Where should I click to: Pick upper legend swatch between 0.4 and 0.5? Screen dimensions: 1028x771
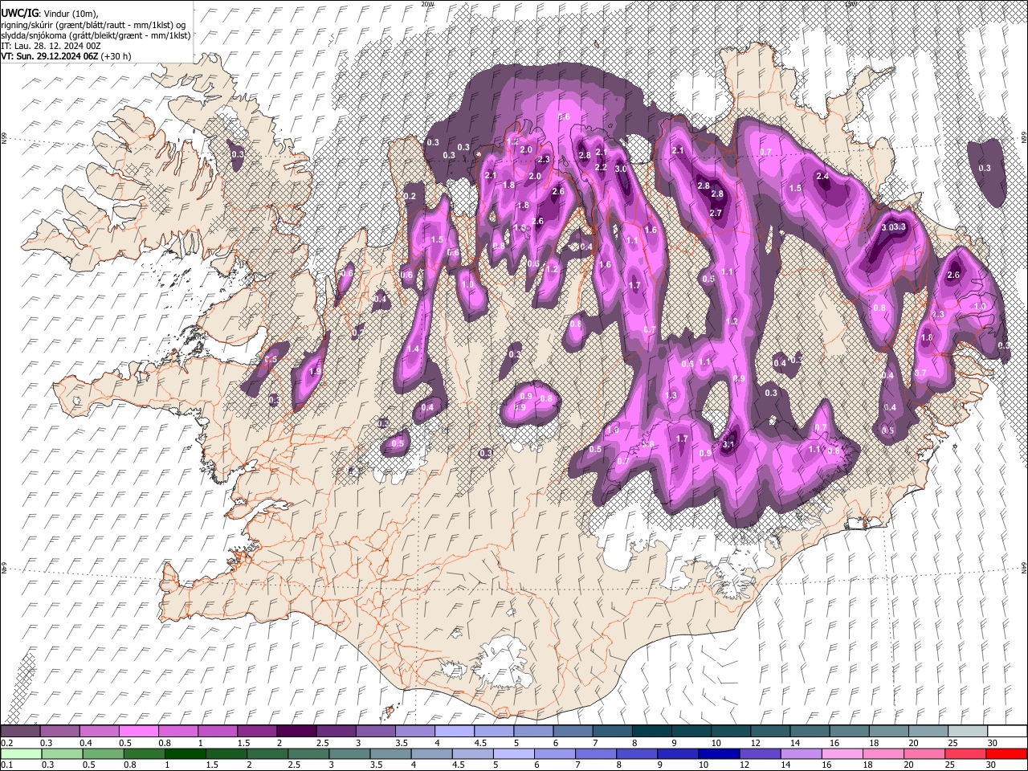99,731
